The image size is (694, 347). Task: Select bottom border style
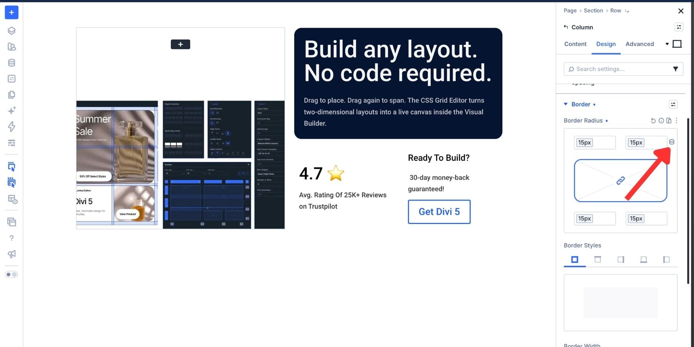pyautogui.click(x=643, y=259)
